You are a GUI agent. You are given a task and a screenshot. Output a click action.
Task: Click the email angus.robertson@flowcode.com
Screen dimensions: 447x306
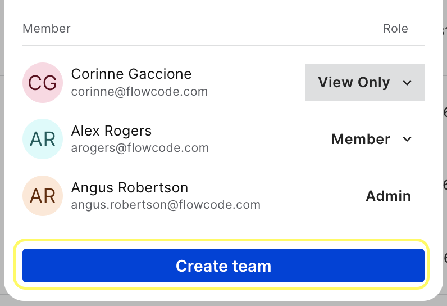(166, 205)
